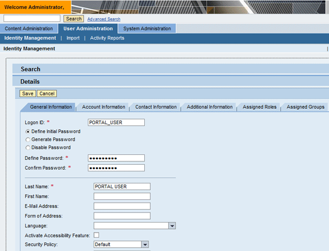
Task: Select Disable Password radio button
Action: [28, 148]
